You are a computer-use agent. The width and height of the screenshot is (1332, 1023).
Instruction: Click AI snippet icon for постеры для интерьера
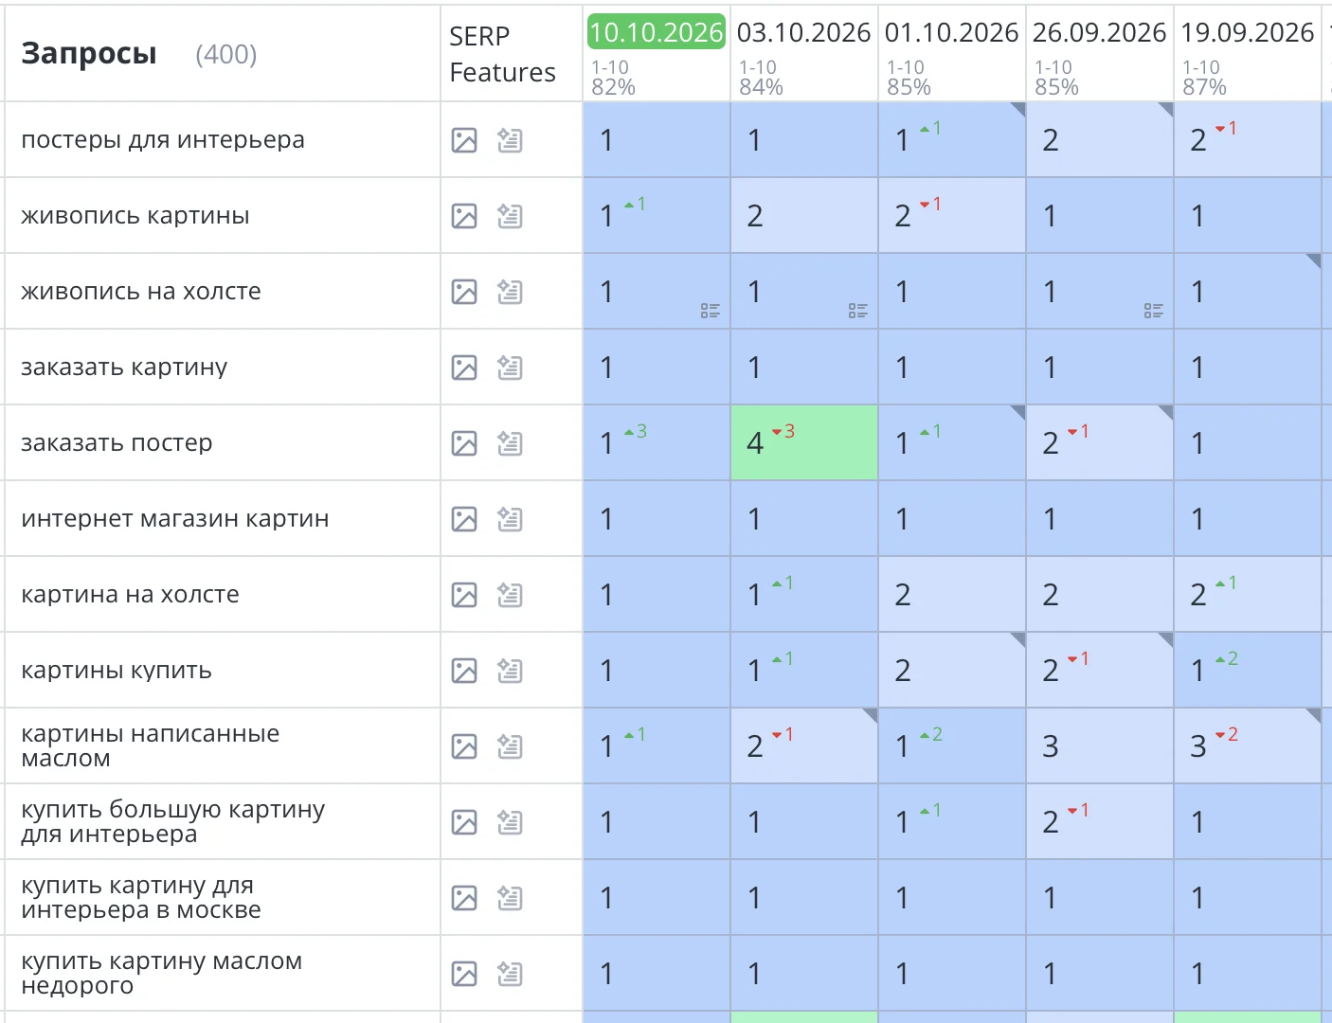point(510,140)
